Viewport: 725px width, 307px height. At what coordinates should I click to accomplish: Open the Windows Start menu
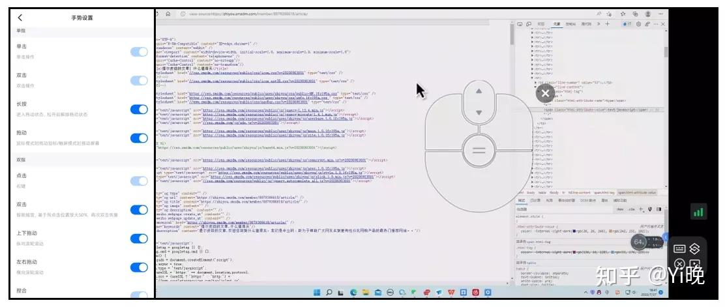click(317, 292)
